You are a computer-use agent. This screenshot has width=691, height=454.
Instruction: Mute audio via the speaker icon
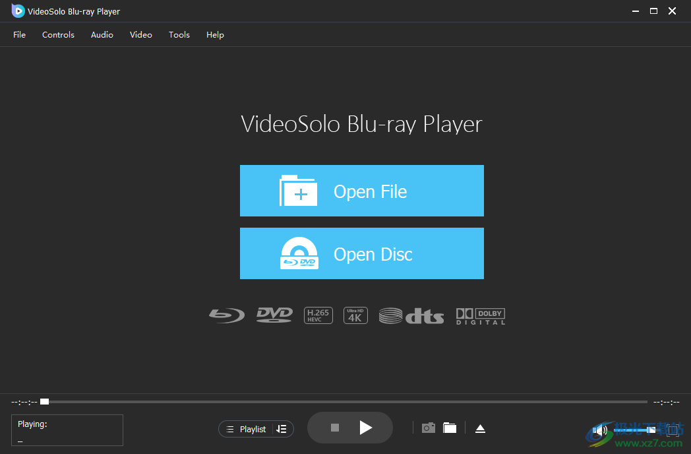point(600,430)
